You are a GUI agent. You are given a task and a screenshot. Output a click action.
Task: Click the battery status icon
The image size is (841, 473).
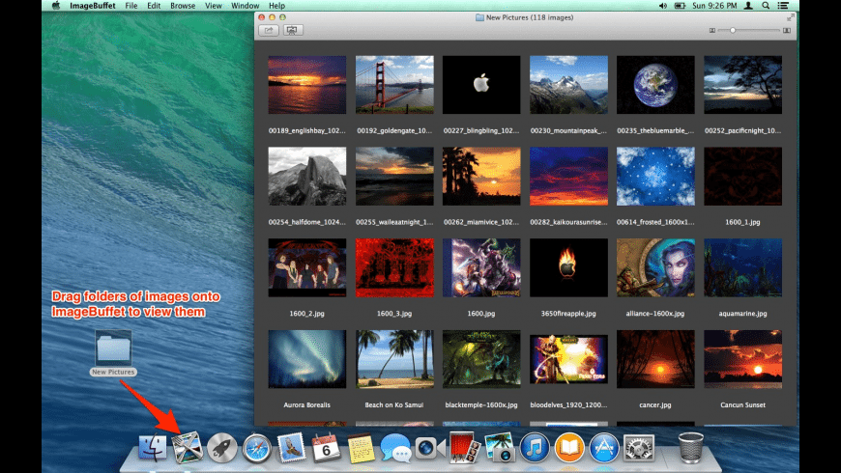[x=681, y=6]
